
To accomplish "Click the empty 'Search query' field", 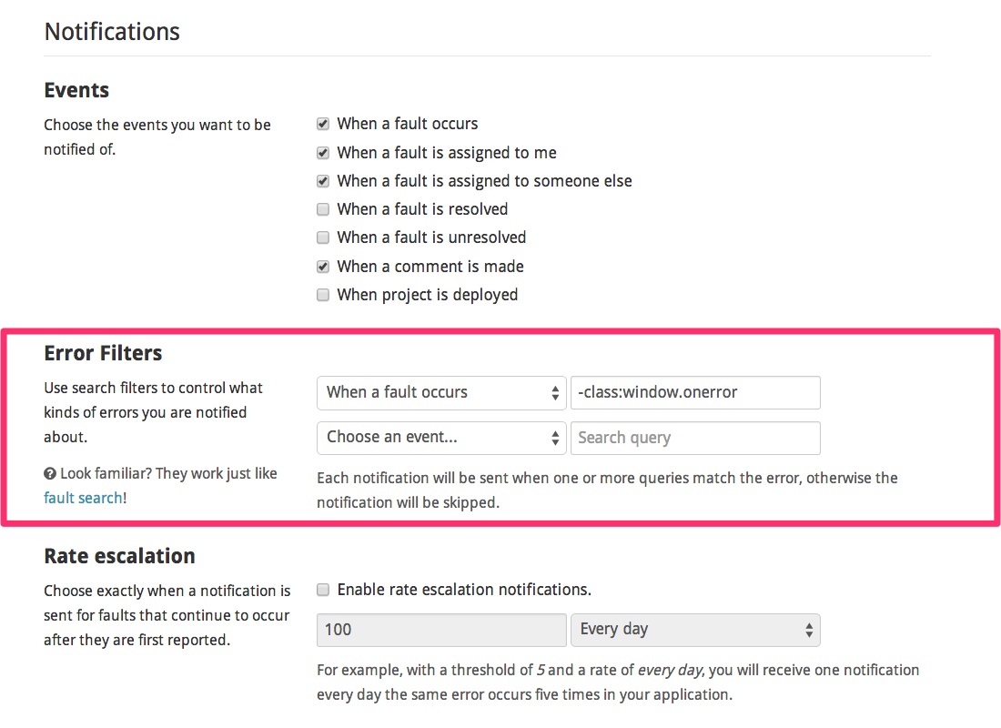I will point(695,438).
